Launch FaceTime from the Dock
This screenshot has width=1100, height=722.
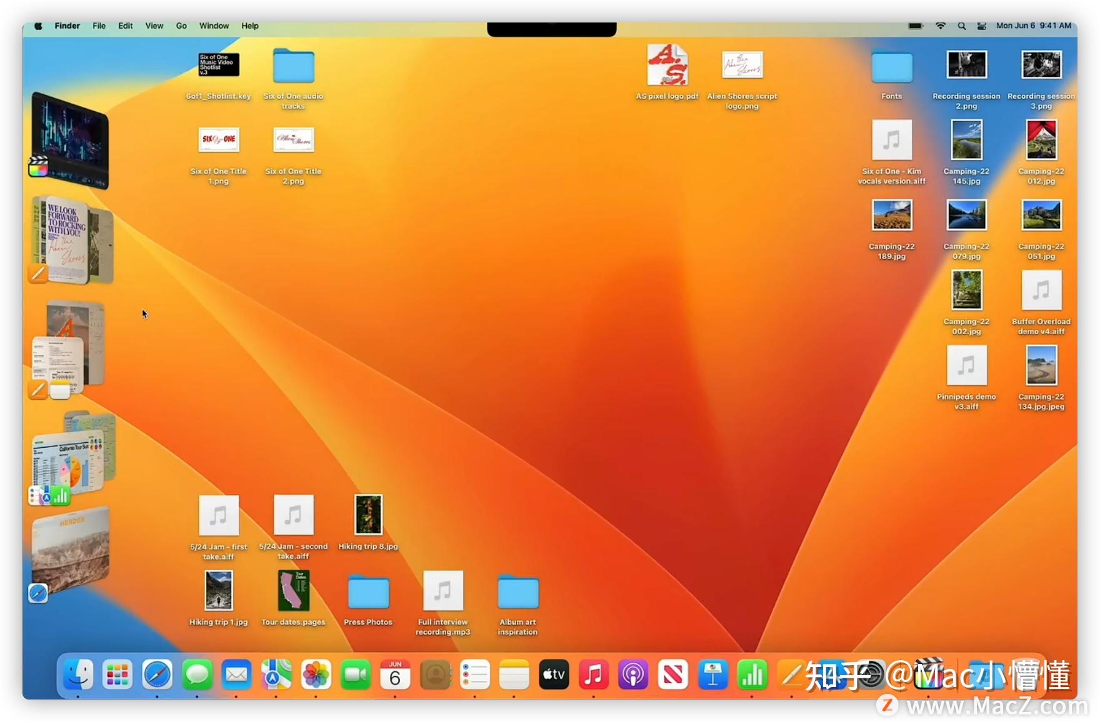coord(356,675)
